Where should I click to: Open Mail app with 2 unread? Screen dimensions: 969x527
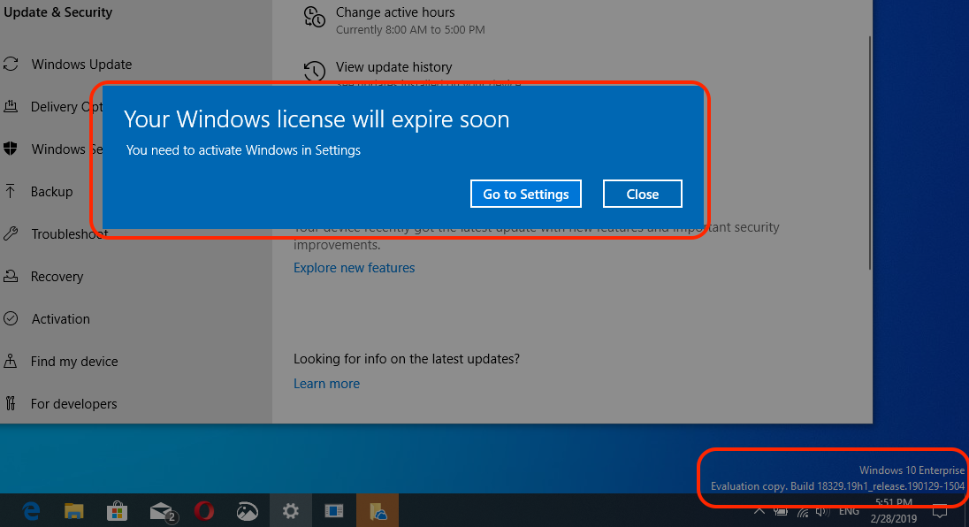tap(163, 512)
